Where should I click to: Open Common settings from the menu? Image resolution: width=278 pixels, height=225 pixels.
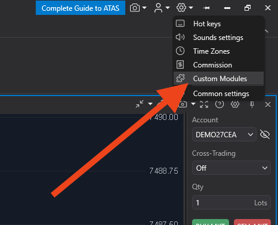[x=219, y=94]
